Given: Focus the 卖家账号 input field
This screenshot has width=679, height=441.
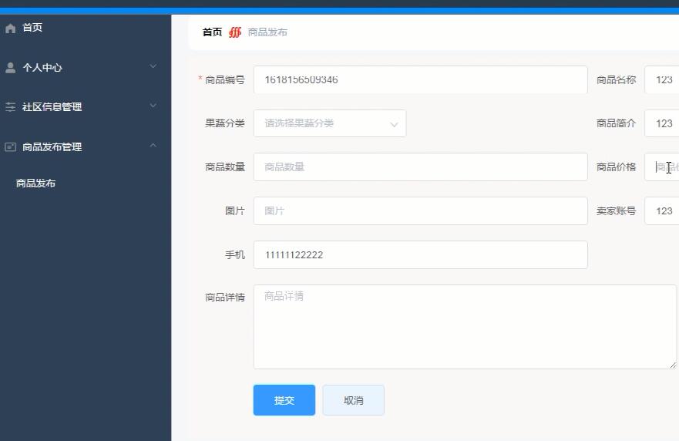Looking at the screenshot, I should coord(662,211).
